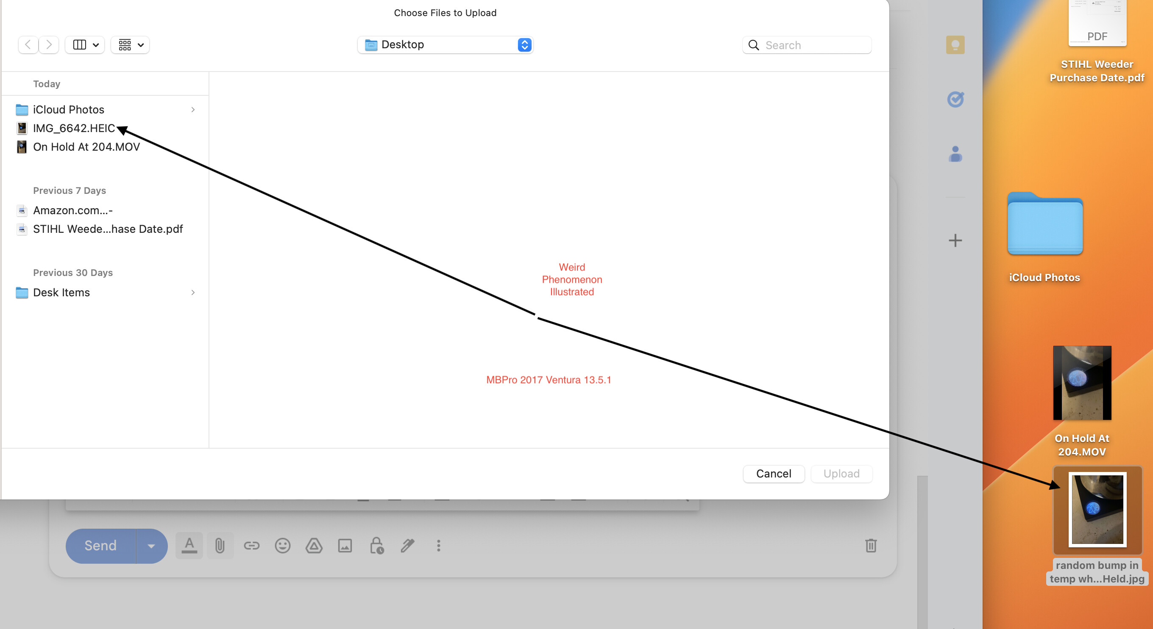This screenshot has width=1153, height=629.
Task: Insert files using Google Drive icon
Action: [x=314, y=546]
